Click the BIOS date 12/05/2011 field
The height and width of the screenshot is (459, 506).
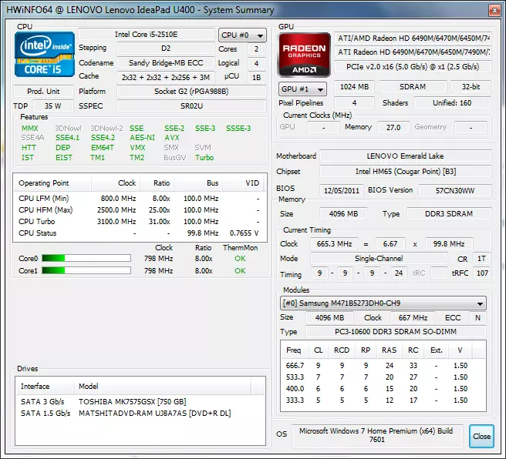pos(342,190)
